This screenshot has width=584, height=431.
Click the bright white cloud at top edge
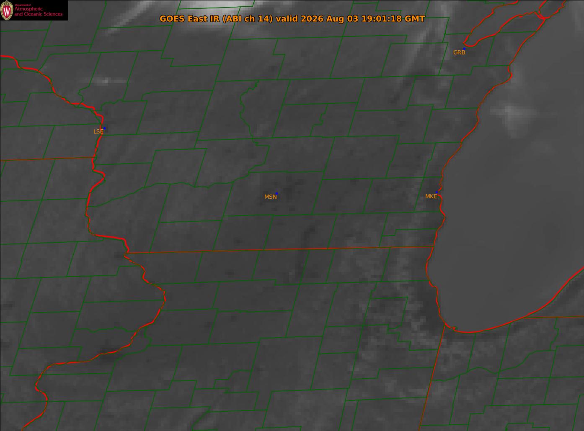[x=216, y=4]
